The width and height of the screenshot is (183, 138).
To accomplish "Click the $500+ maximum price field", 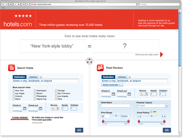I will (125, 116).
